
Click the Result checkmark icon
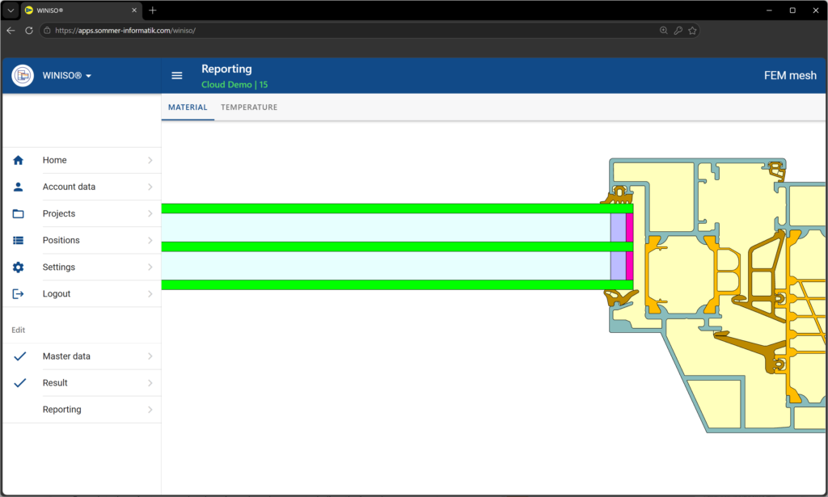click(x=19, y=383)
